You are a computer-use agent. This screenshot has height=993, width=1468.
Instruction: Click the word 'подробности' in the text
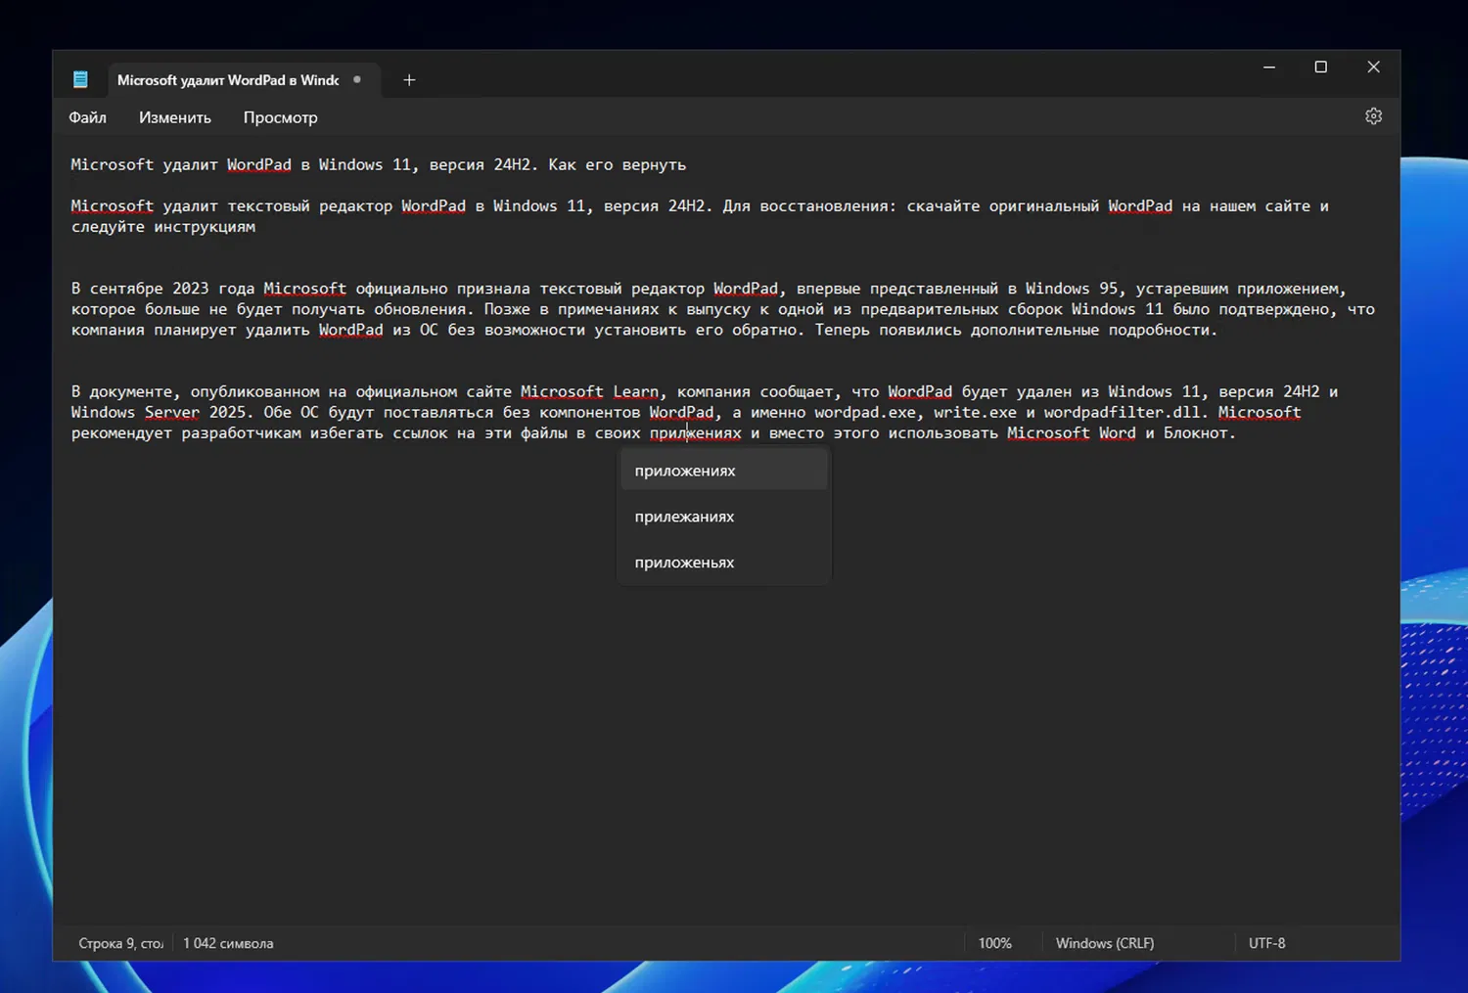(x=1159, y=331)
